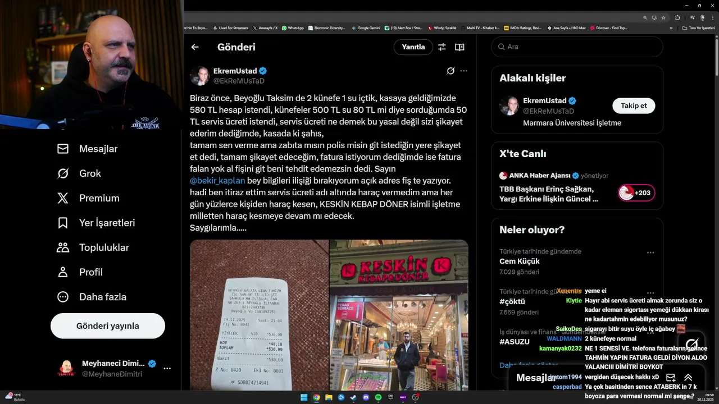
Task: Click the three dots beside Meyhaneci Dimitri account
Action: tap(167, 368)
